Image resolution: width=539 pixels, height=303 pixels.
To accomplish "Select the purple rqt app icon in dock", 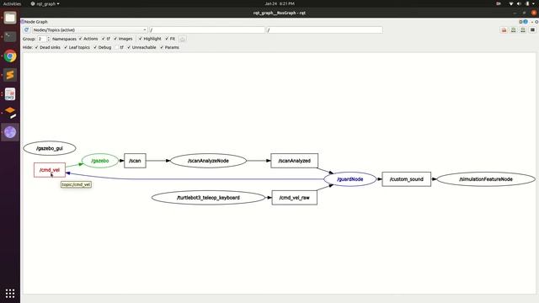I will click(10, 132).
